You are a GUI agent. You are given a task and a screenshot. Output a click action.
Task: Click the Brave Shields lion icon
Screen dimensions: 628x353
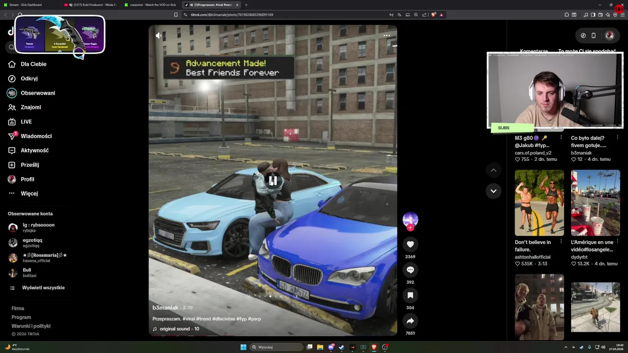433,15
